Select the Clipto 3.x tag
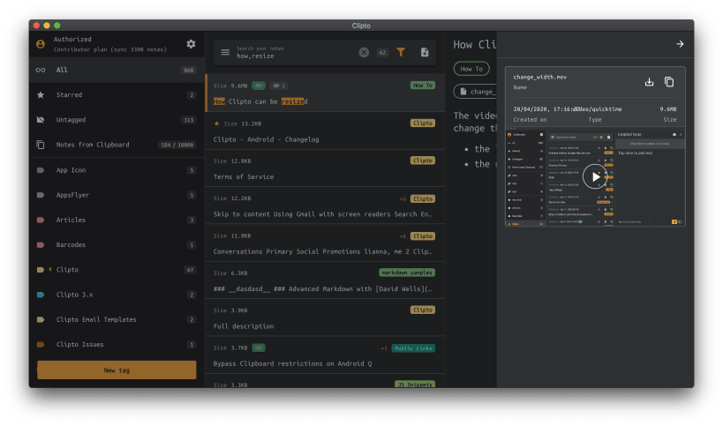Viewport: 723px width, 426px height. click(x=117, y=295)
